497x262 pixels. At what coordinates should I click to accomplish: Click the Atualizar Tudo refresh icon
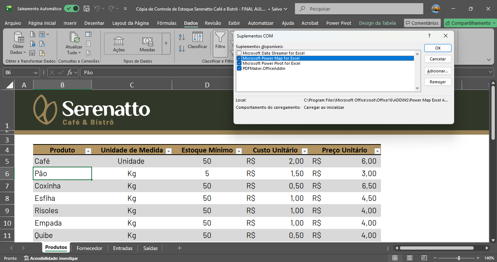coord(74,37)
